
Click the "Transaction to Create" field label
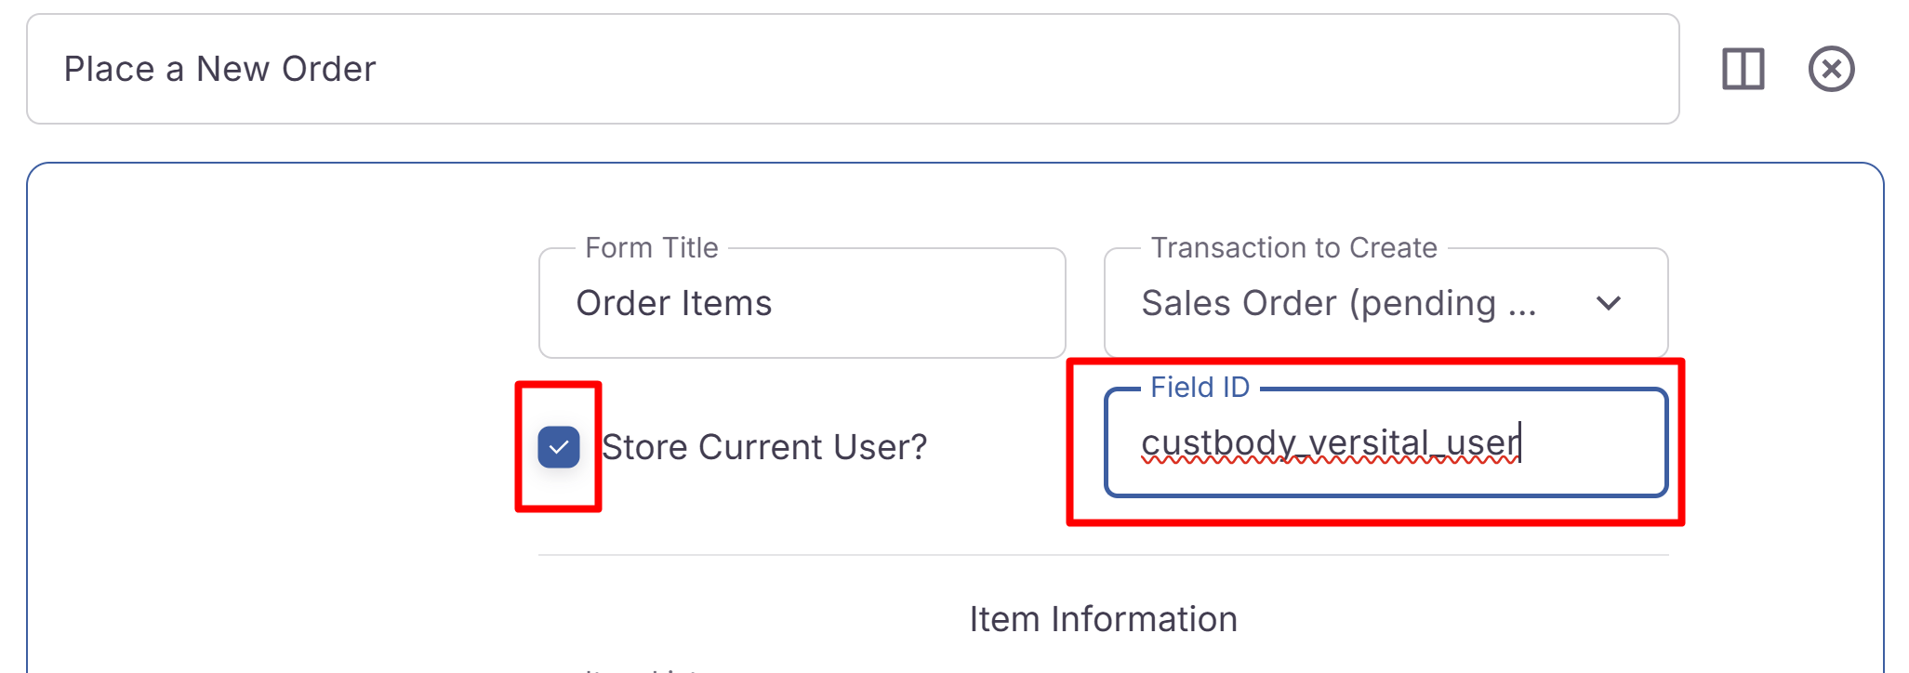tap(1293, 248)
